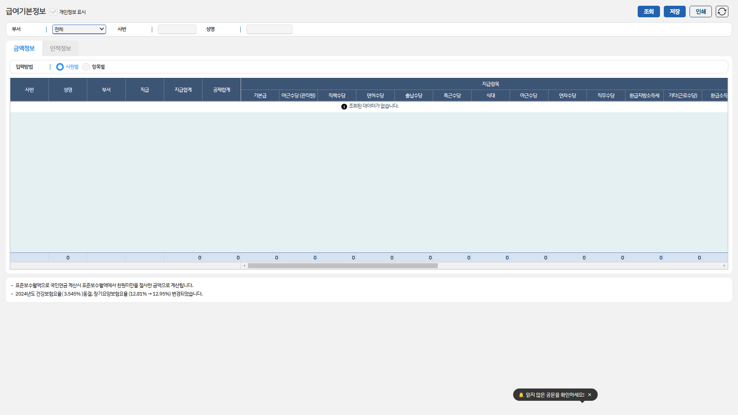Viewport: 738px width, 415px height.
Task: Toggle 개인정보 표시 checkbox
Action: pyautogui.click(x=53, y=12)
